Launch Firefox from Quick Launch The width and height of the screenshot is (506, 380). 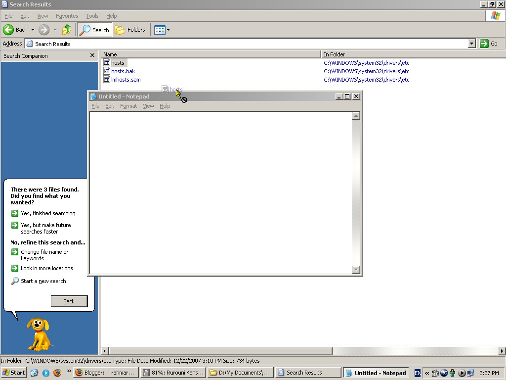[57, 373]
